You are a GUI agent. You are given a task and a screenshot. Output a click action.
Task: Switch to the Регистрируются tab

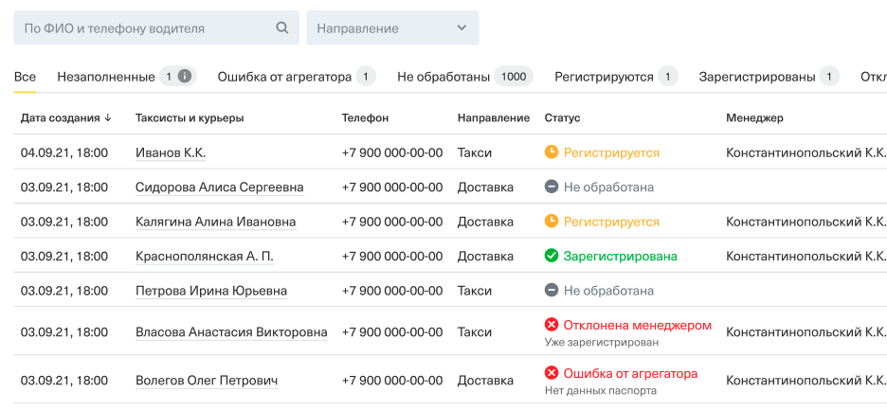(604, 77)
